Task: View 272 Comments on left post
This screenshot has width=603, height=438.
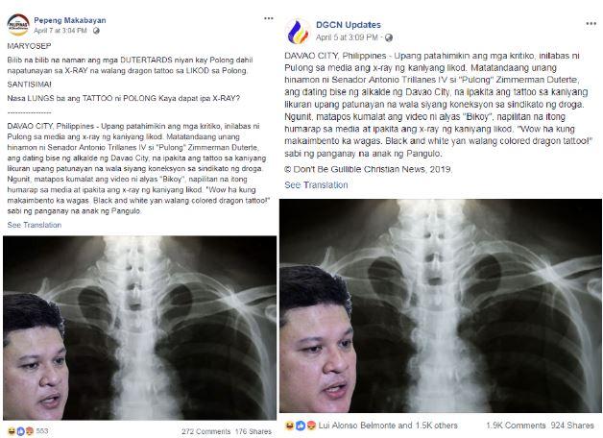Action: click(x=205, y=431)
